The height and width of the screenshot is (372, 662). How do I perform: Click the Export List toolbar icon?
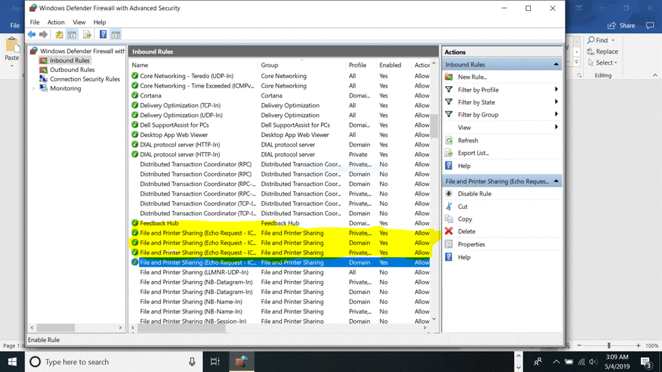pyautogui.click(x=87, y=35)
